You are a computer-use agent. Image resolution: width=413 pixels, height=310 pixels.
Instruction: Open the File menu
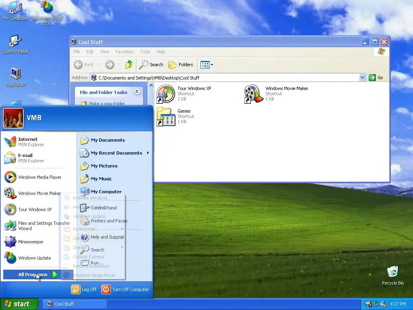77,52
